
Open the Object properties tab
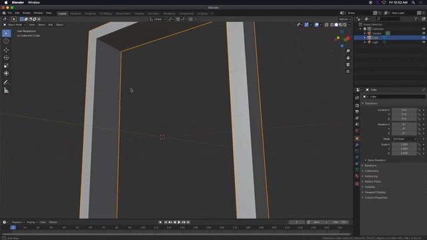(357, 139)
